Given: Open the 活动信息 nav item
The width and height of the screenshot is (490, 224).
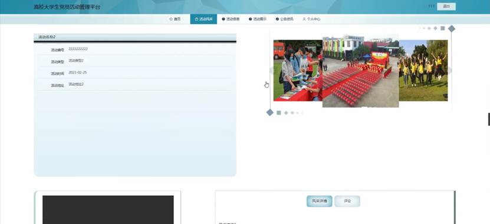Looking at the screenshot, I should click(x=231, y=19).
